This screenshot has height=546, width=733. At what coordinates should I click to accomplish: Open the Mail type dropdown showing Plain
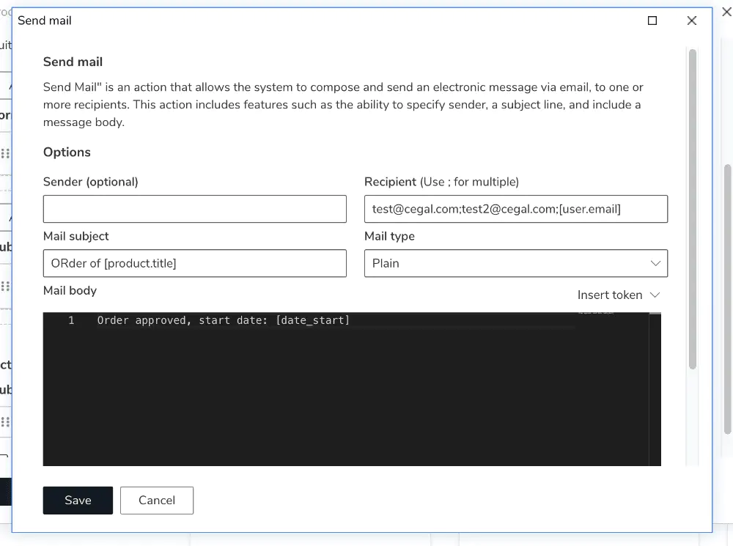[516, 263]
